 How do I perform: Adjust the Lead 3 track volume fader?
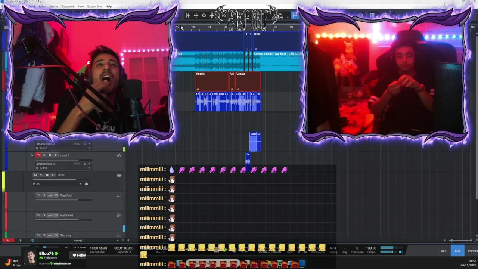coord(64,160)
